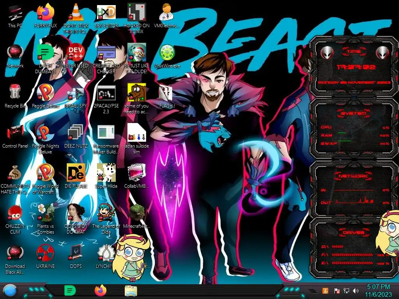This screenshot has width=399, height=299.
Task: Click the left alien head in TIME widget
Action: point(327,53)
